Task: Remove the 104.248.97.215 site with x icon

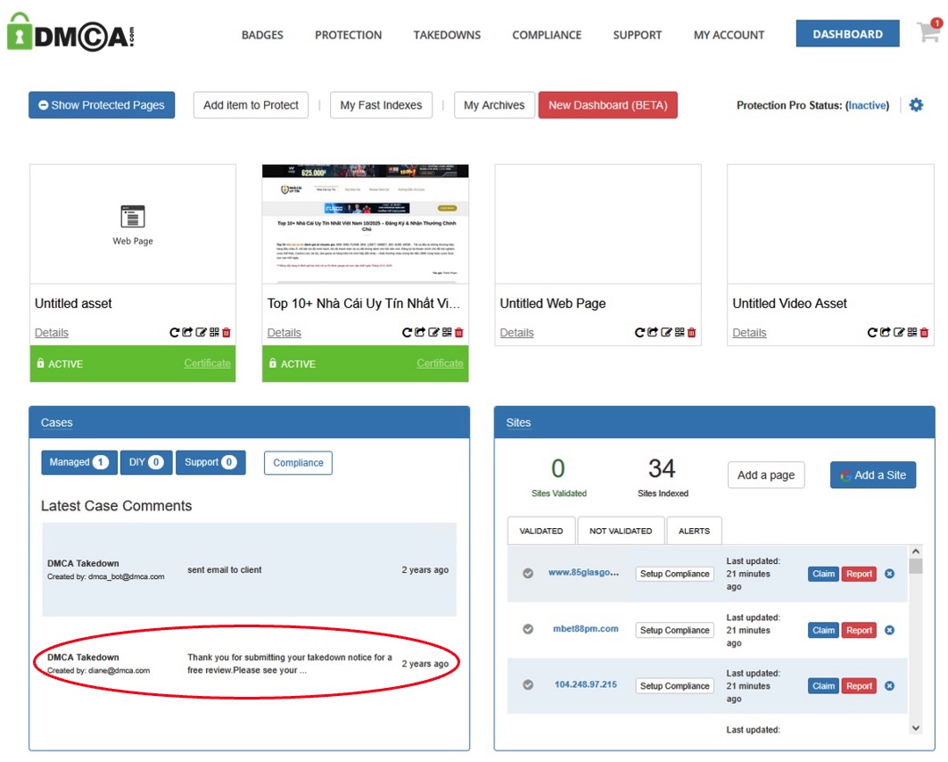Action: [889, 686]
